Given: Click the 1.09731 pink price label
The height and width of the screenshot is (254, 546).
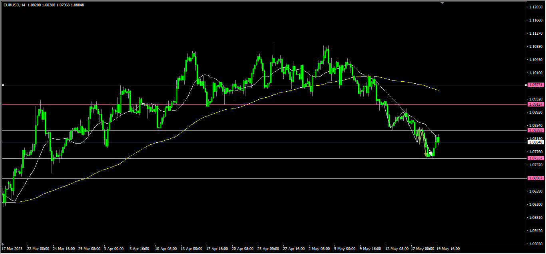Looking at the screenshot, I should point(536,85).
